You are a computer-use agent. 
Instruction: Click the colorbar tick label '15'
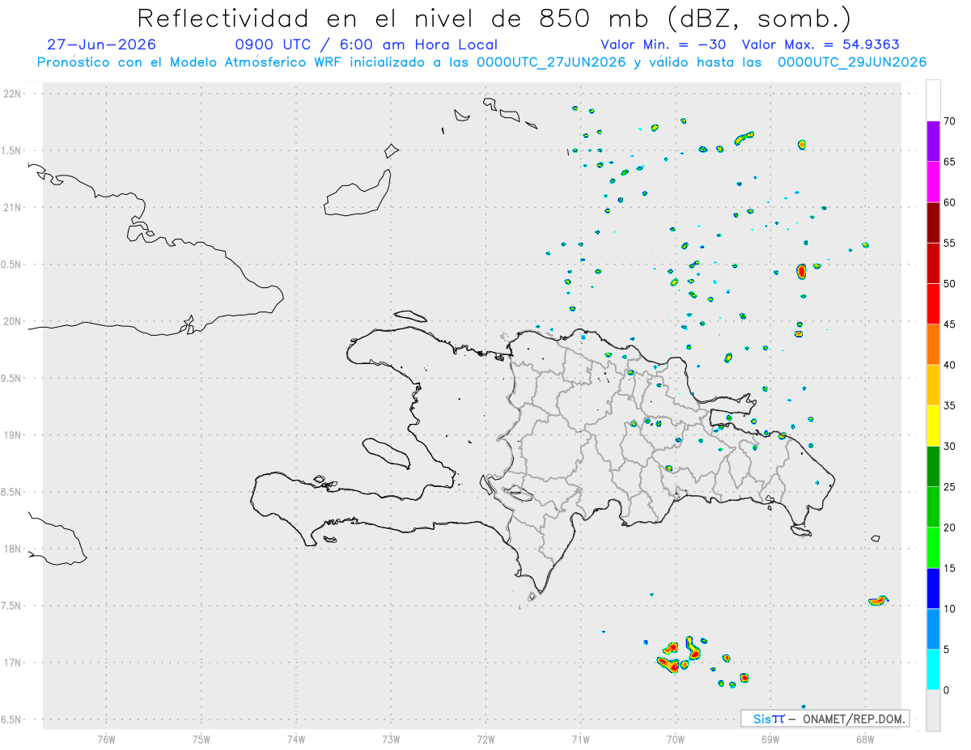tap(949, 568)
